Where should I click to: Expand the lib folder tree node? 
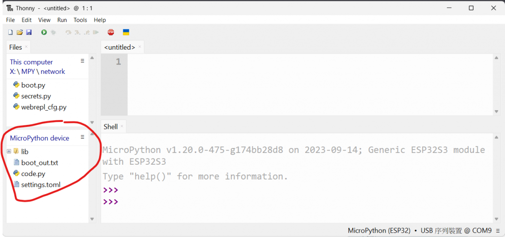pyautogui.click(x=9, y=151)
